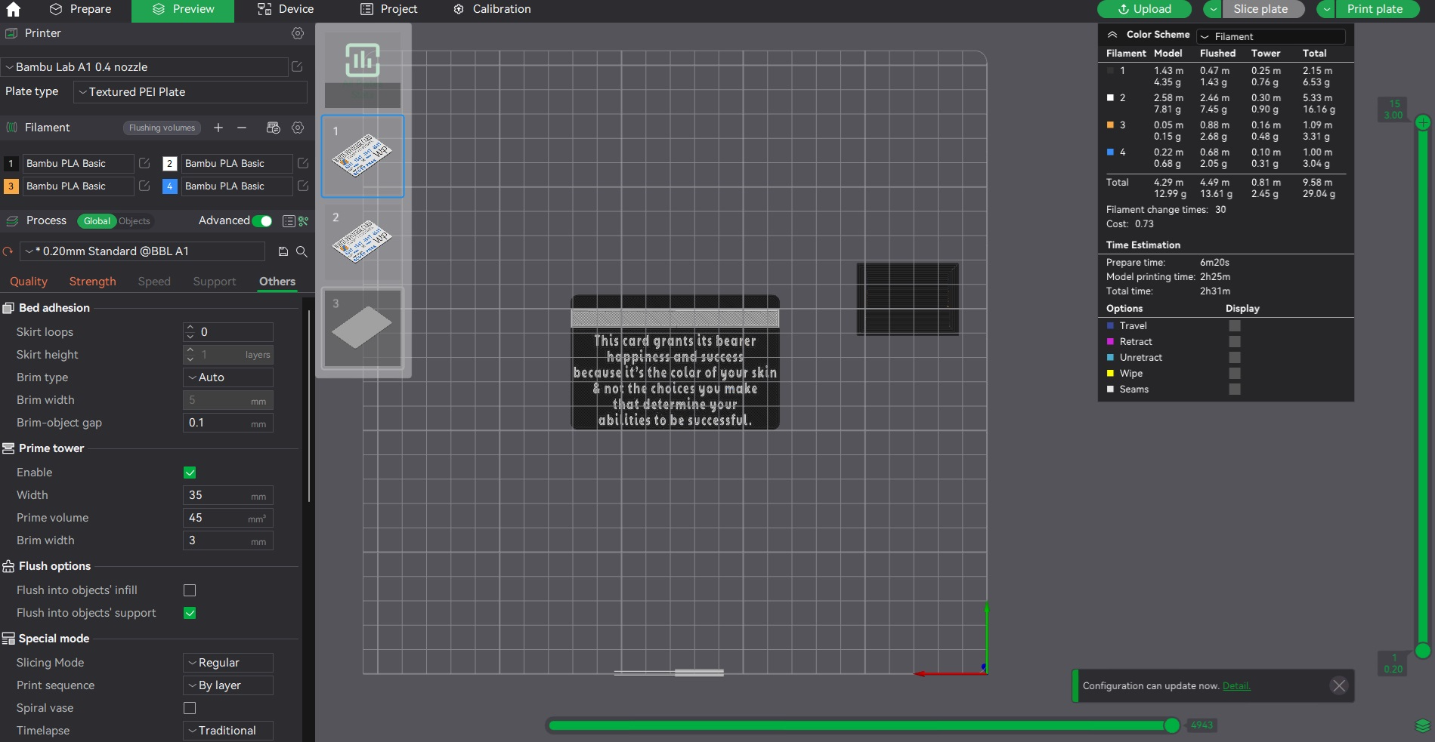This screenshot has height=742, width=1435.
Task: Enable Flush into objects' infill
Action: pyautogui.click(x=190, y=590)
